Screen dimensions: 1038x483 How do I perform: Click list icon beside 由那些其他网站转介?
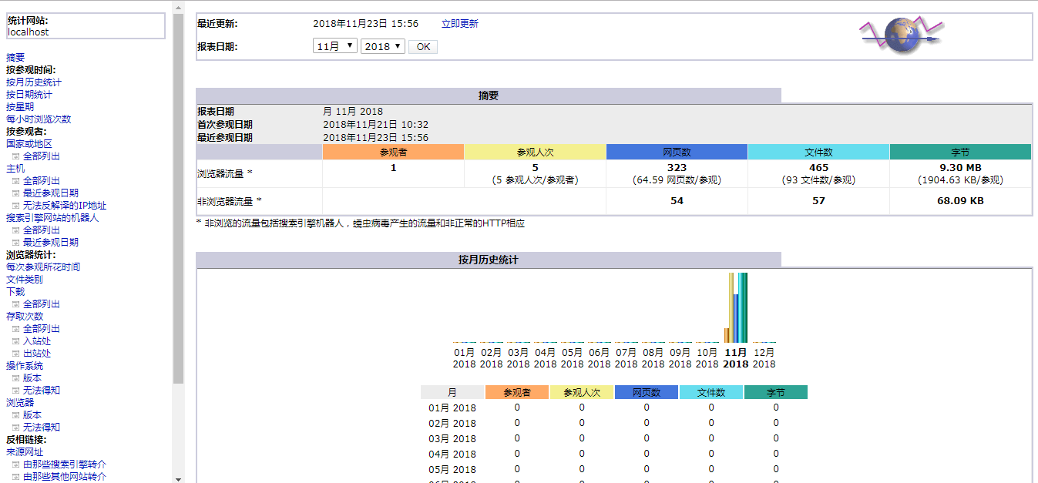pyautogui.click(x=15, y=477)
